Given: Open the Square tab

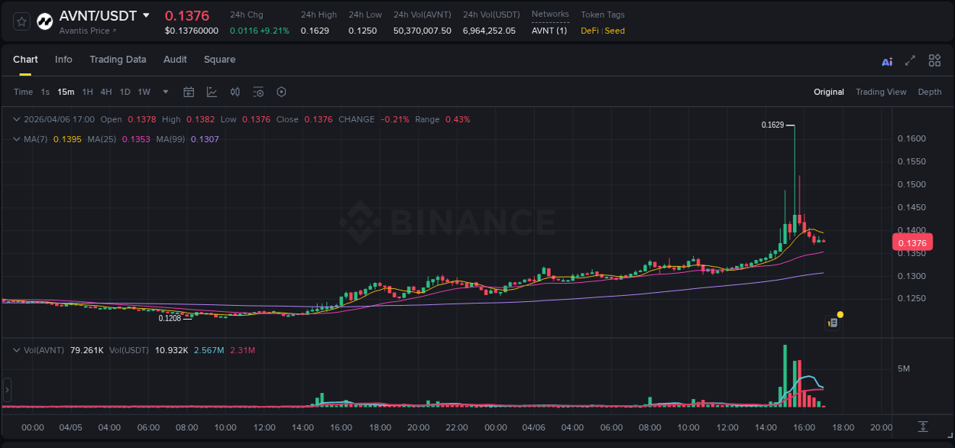Looking at the screenshot, I should (219, 60).
